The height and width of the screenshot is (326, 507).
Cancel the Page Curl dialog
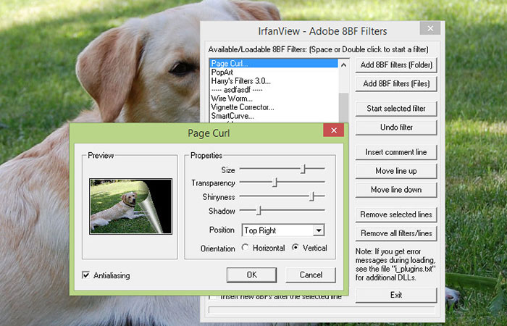pyautogui.click(x=311, y=275)
